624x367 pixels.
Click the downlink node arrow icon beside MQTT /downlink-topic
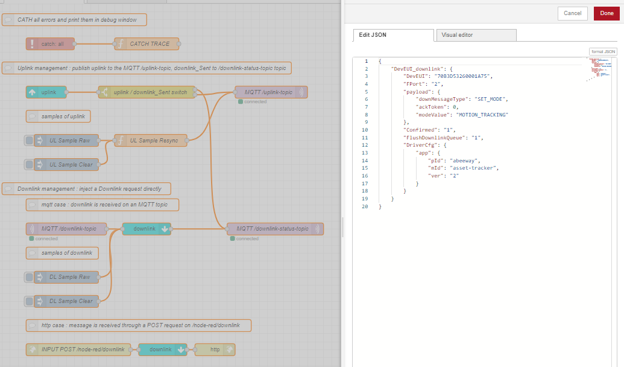coord(165,229)
